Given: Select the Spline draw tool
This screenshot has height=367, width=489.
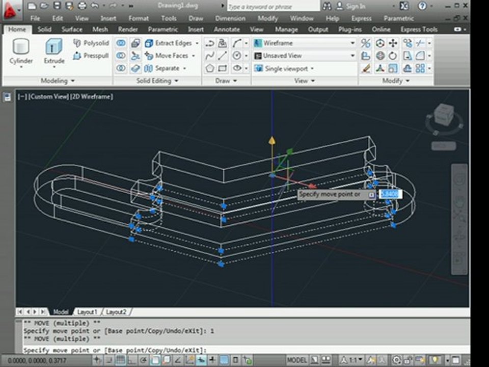Looking at the screenshot, I should tap(210, 56).
